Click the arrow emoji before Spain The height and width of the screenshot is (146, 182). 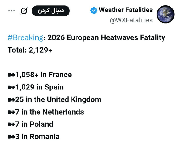11,87
